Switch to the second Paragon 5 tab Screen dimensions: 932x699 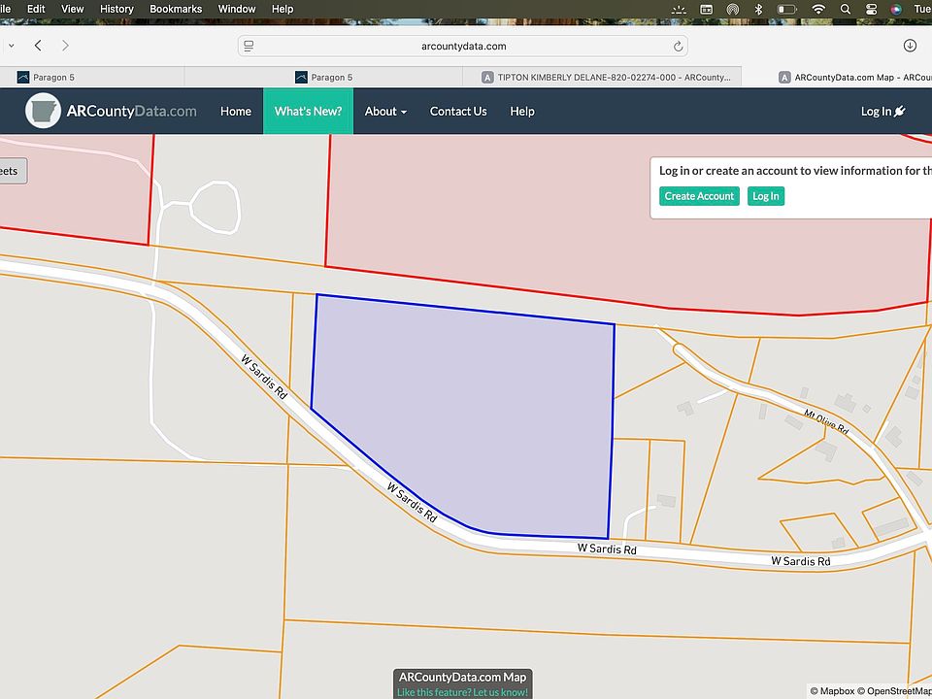324,78
